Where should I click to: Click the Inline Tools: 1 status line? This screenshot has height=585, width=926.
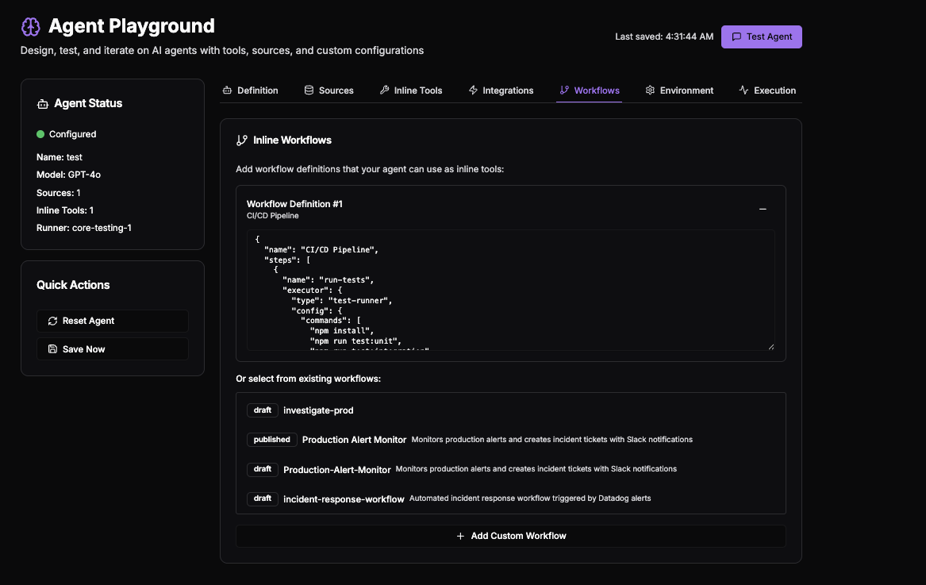coord(65,210)
